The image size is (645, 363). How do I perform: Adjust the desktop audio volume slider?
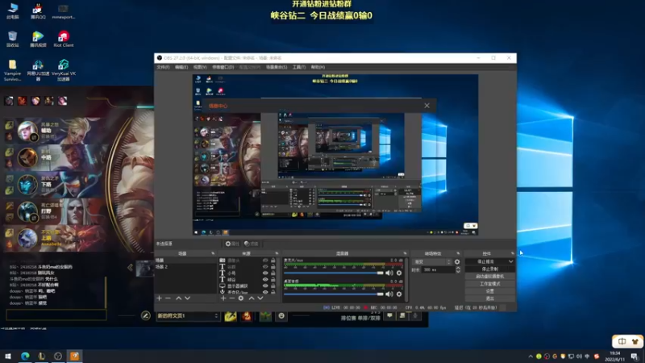[x=334, y=294]
